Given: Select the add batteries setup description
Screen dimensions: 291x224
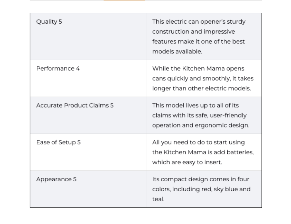Looking at the screenshot, I should point(203,152).
